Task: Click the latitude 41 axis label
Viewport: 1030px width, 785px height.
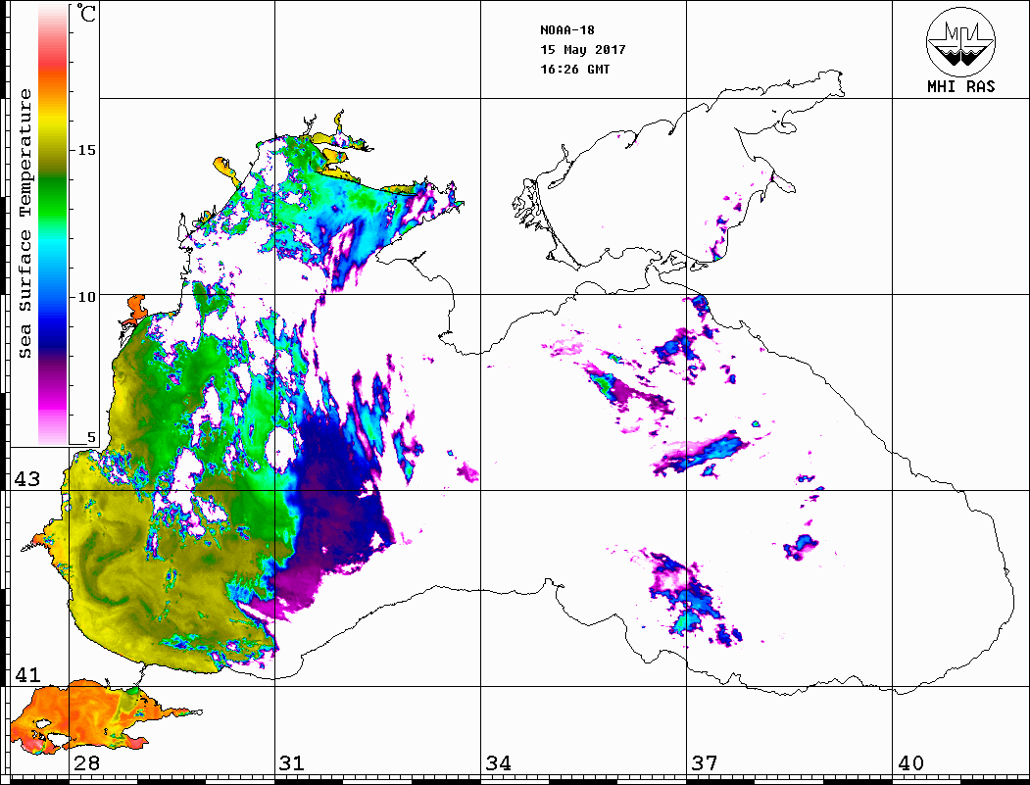Action: pos(25,674)
